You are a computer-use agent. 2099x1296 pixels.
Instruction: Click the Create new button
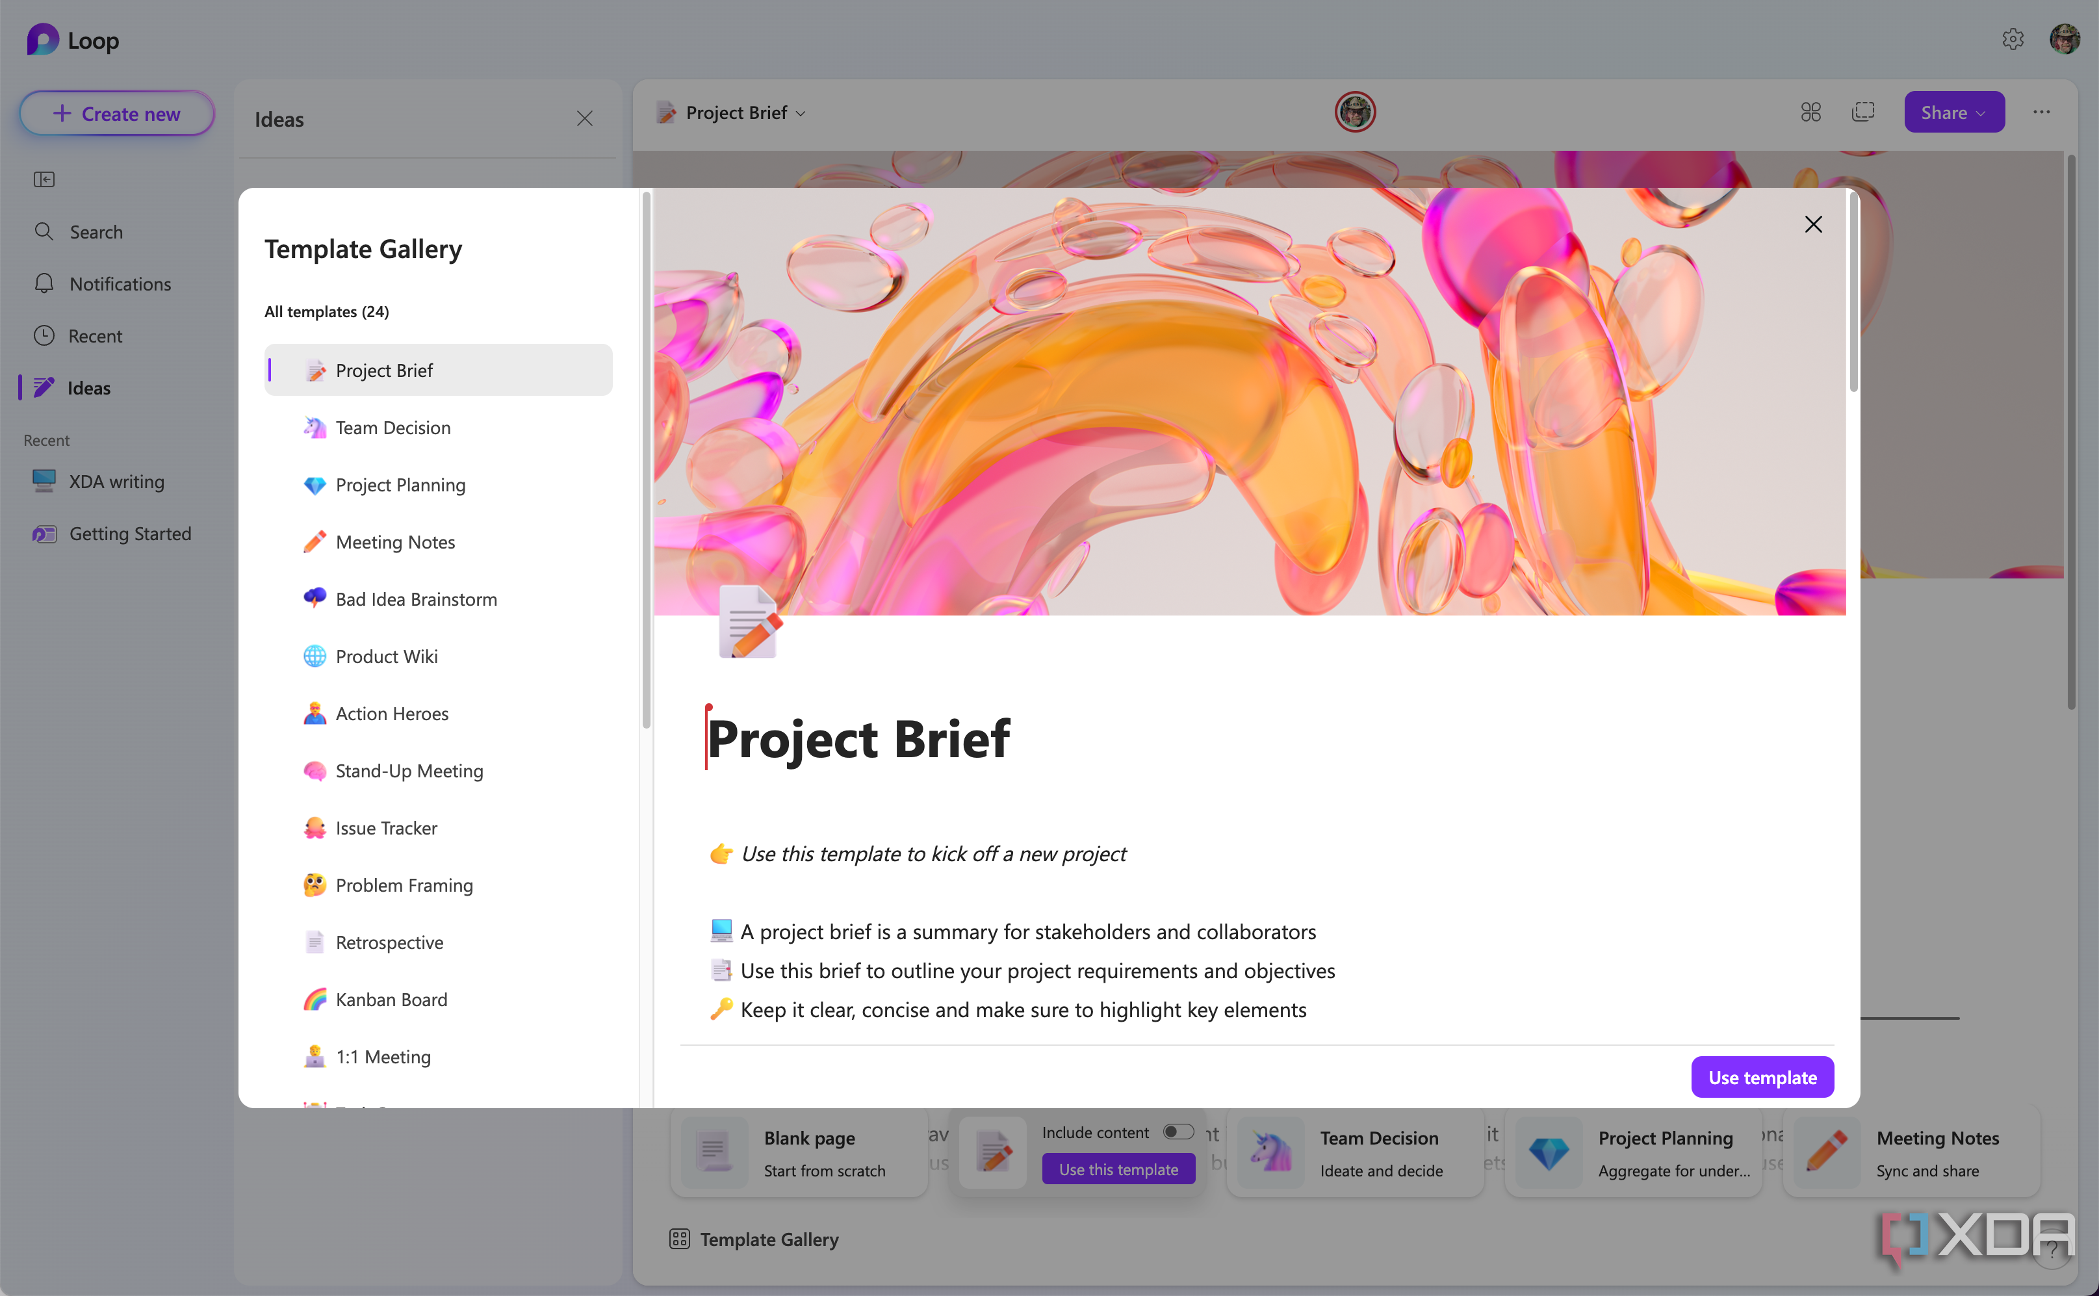[x=116, y=113]
